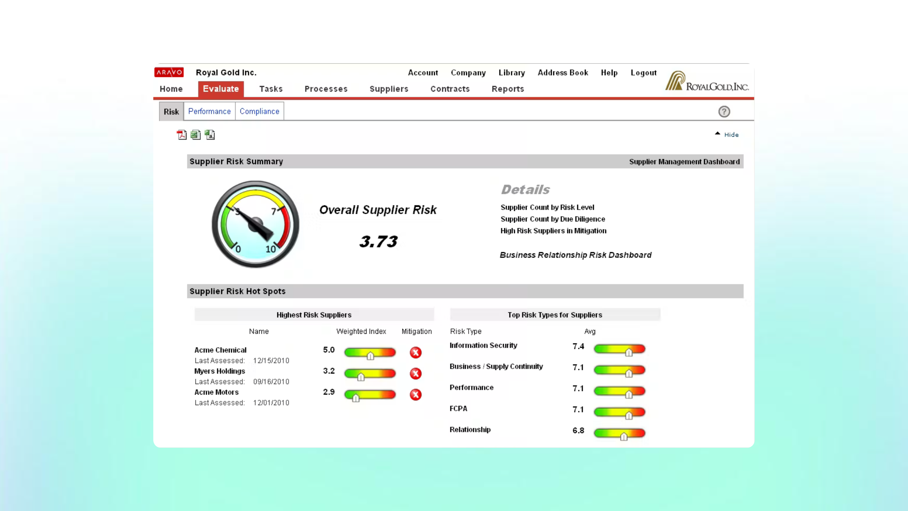Viewport: 908px width, 511px height.
Task: Click the third export document icon
Action: [210, 135]
